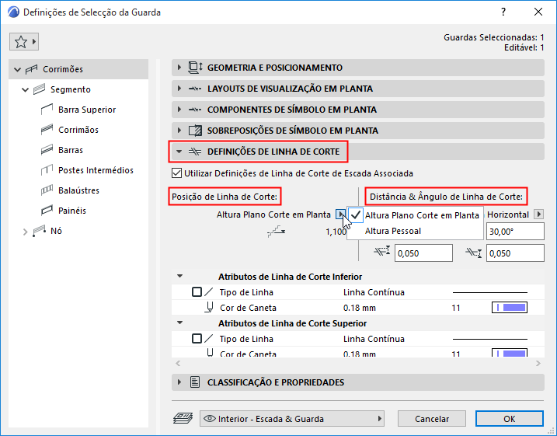This screenshot has height=436, width=557.
Task: Click the Painéis component icon
Action: [46, 211]
